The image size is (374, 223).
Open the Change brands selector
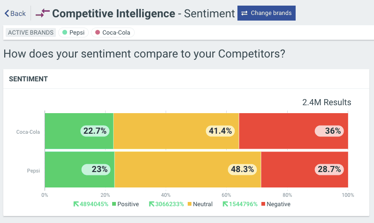266,13
